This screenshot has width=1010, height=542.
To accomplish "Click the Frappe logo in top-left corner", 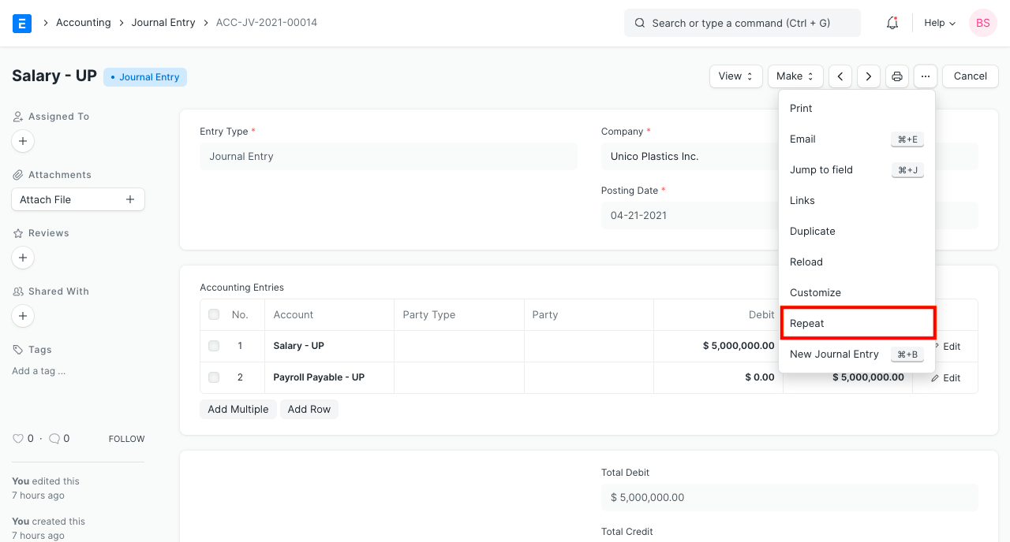I will pyautogui.click(x=21, y=23).
